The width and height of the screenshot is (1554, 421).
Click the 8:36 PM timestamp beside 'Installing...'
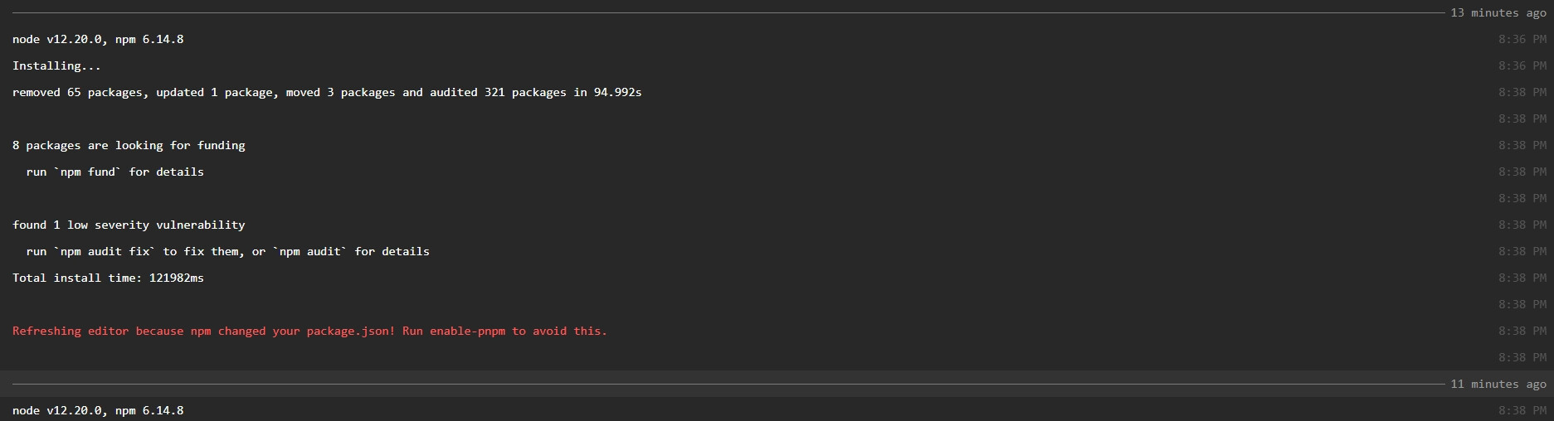[x=1522, y=65]
